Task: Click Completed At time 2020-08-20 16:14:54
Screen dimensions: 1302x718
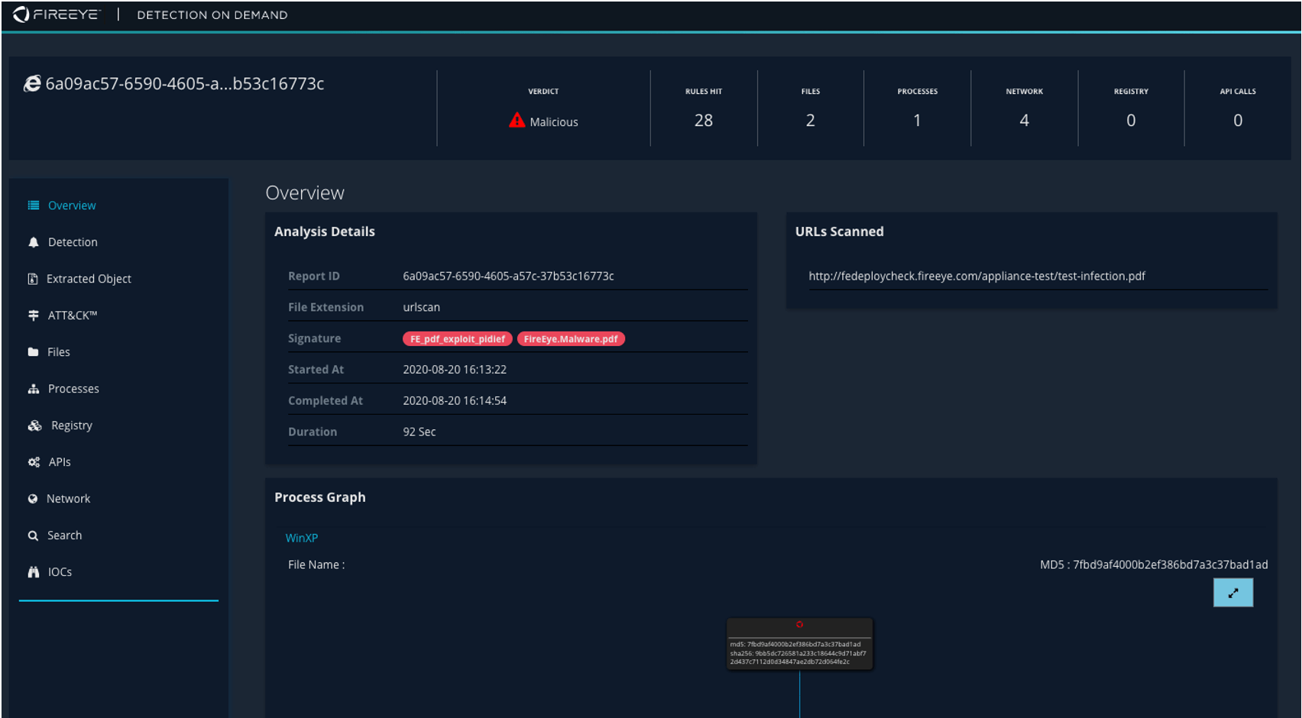Action: click(455, 401)
